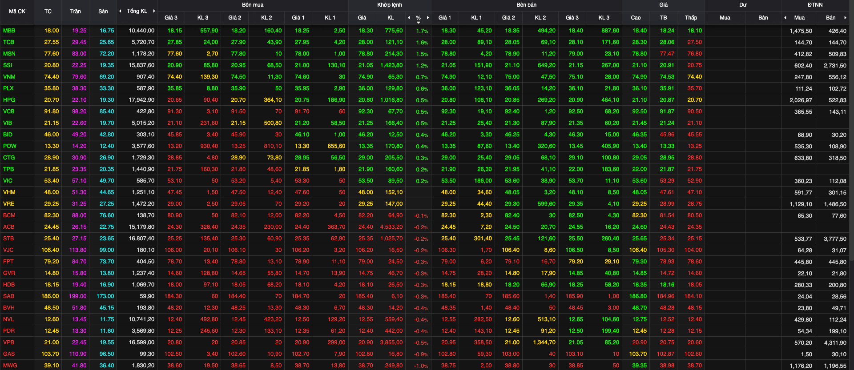Click the Bên mua group header
Viewport: 854px width, 370px height.
(253, 5)
